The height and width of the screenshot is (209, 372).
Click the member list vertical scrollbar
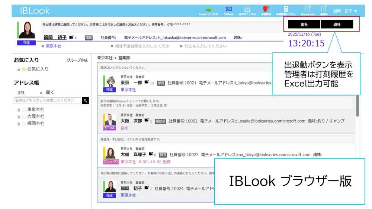pos(357,106)
